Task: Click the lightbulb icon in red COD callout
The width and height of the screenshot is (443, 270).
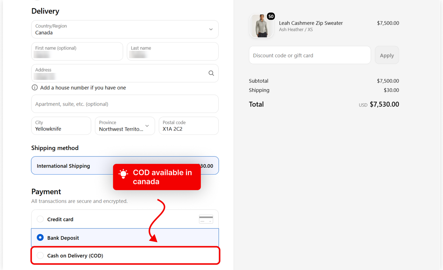Action: (x=123, y=174)
